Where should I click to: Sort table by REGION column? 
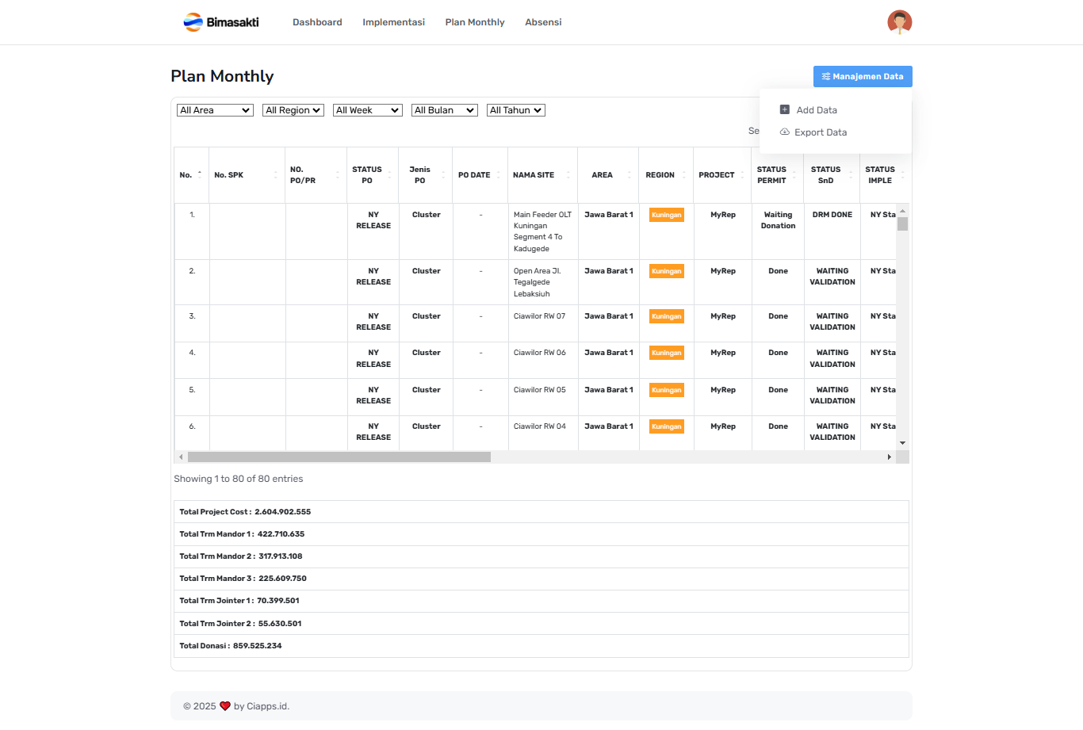click(x=665, y=175)
